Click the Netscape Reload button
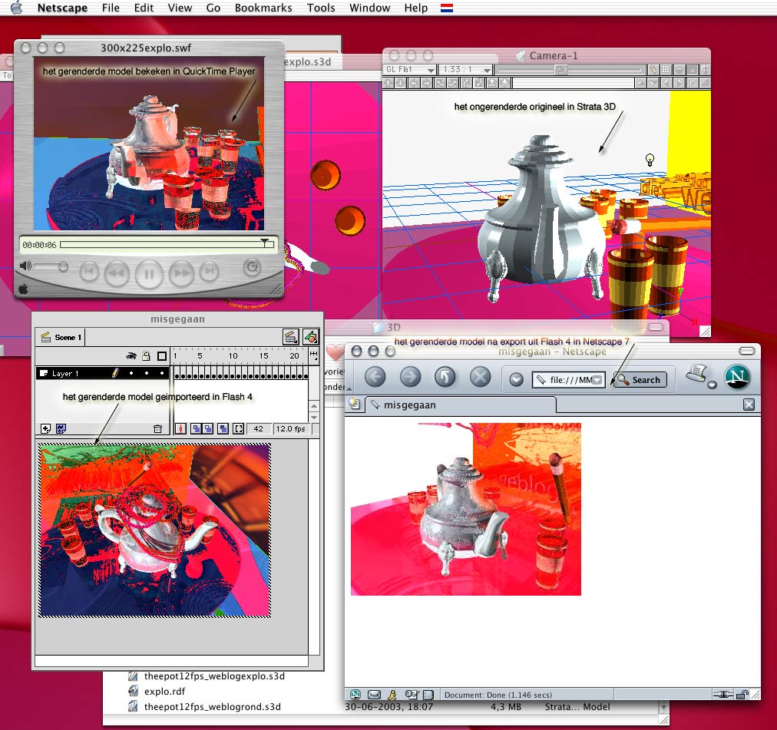This screenshot has width=777, height=730. [445, 377]
